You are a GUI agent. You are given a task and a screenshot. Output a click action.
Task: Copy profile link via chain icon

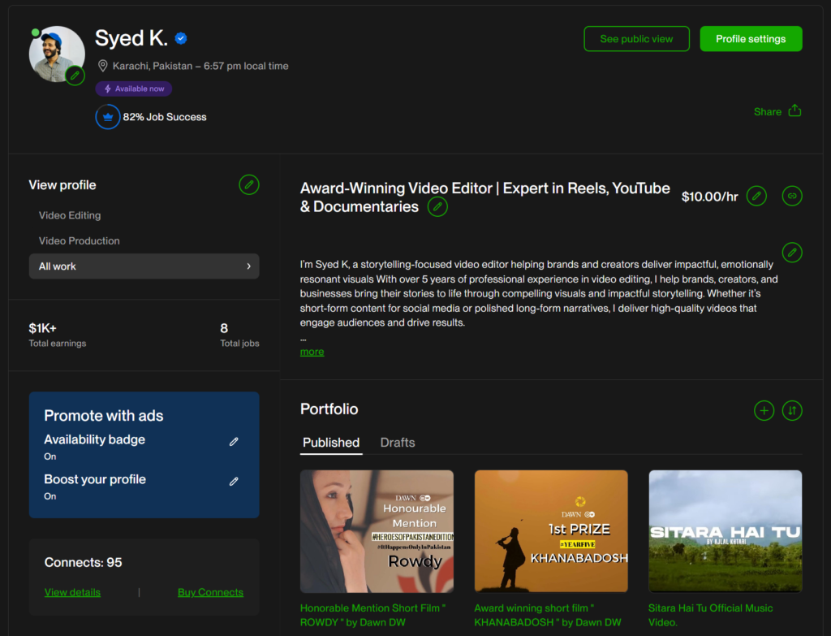[792, 196]
